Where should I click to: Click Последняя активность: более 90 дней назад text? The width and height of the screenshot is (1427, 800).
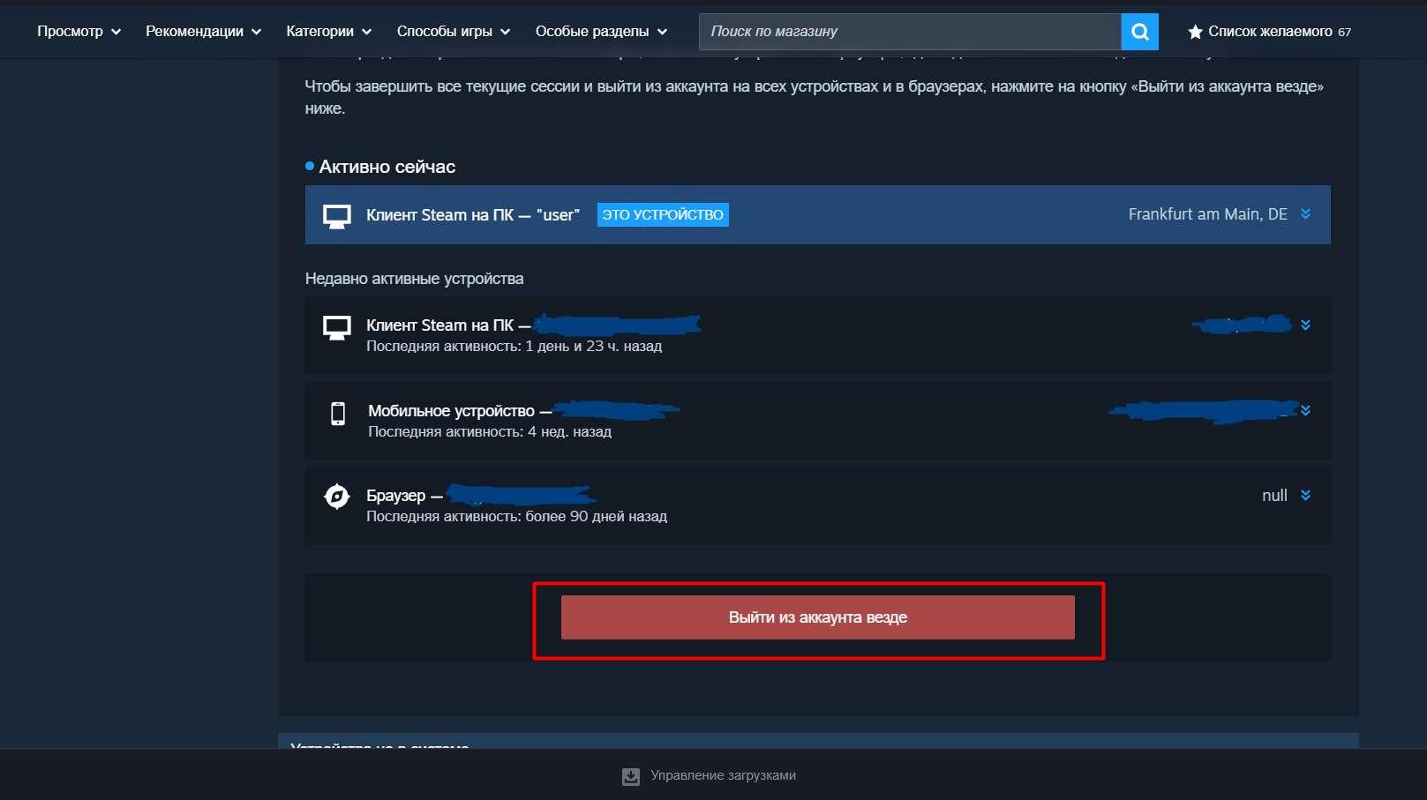tap(517, 517)
